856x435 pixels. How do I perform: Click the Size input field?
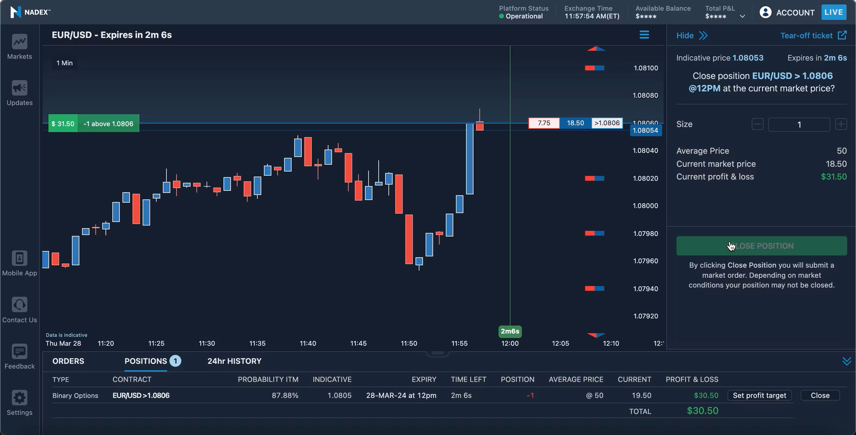[x=799, y=124]
